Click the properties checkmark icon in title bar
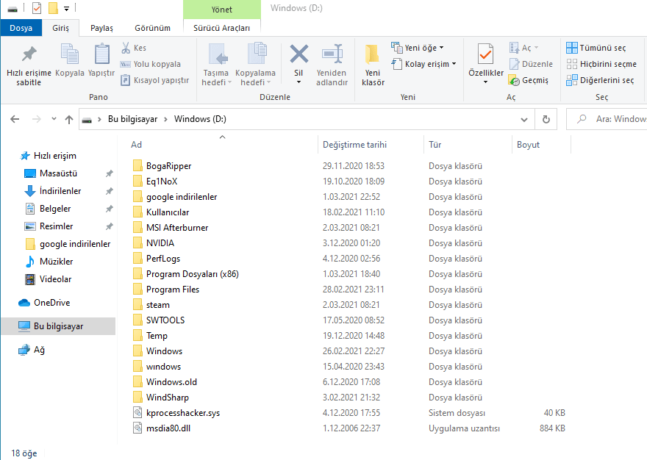647x460 pixels. click(x=37, y=8)
